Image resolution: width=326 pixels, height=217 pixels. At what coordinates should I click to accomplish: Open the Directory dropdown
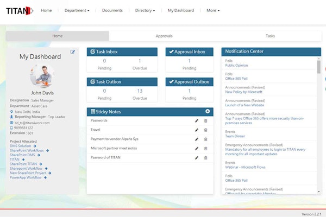point(145,10)
